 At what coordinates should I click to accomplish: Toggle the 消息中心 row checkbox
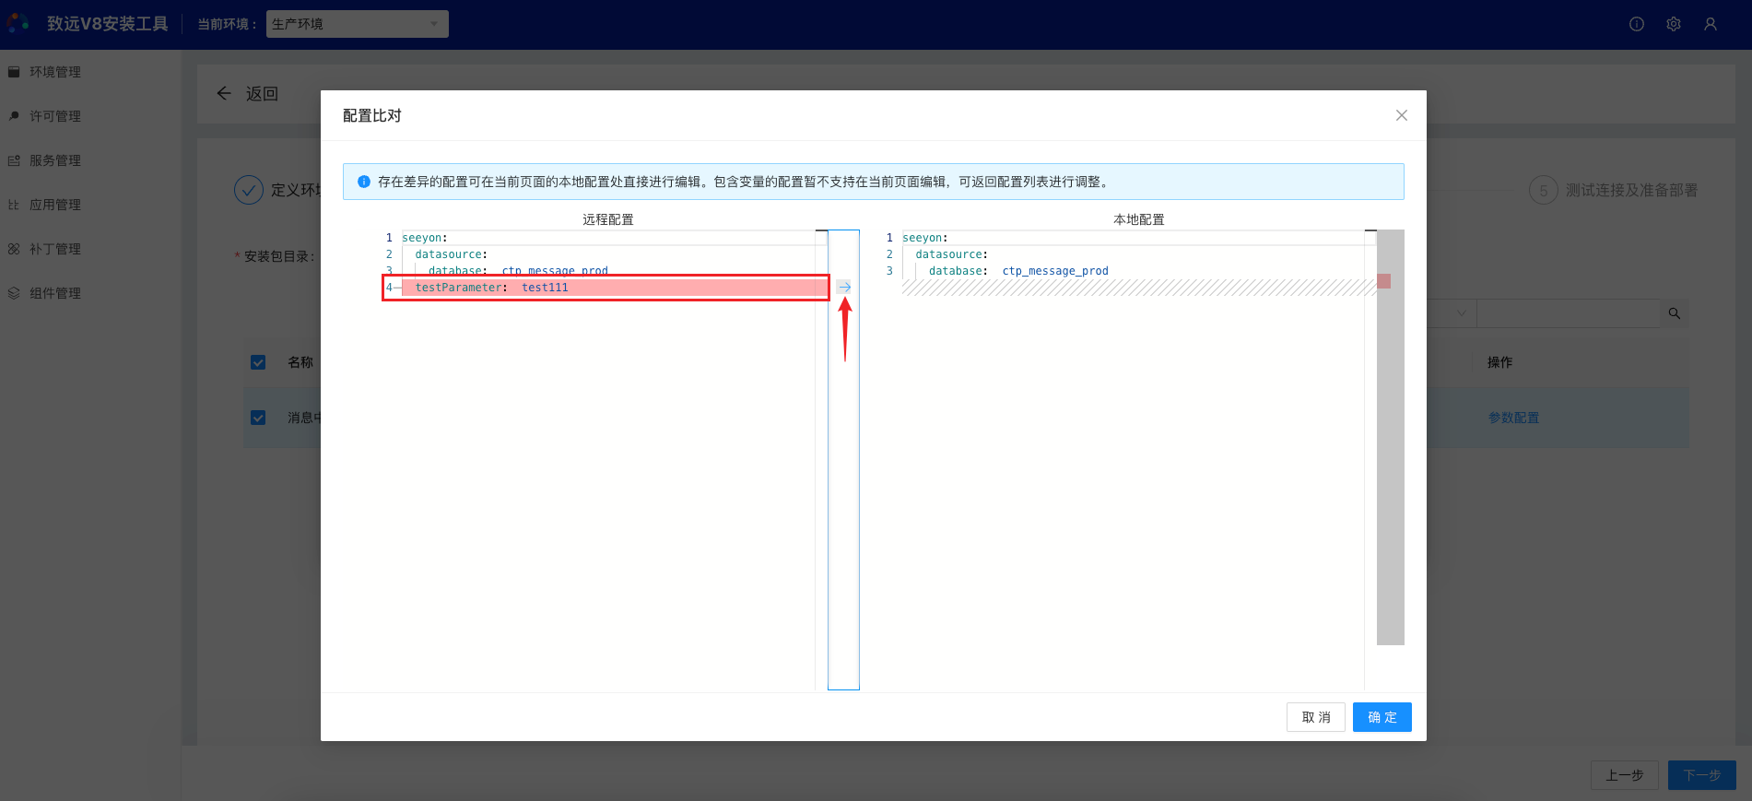pyautogui.click(x=258, y=418)
